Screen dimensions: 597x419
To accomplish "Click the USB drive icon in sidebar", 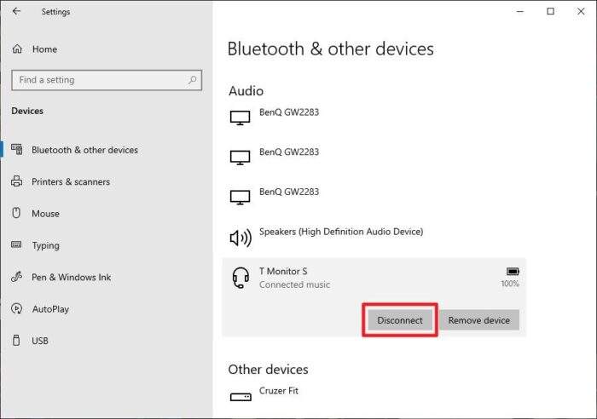I will (x=16, y=341).
